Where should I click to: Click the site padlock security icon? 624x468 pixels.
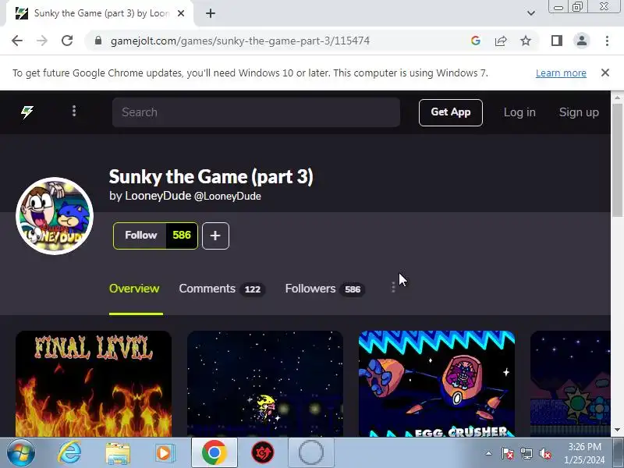(x=98, y=41)
